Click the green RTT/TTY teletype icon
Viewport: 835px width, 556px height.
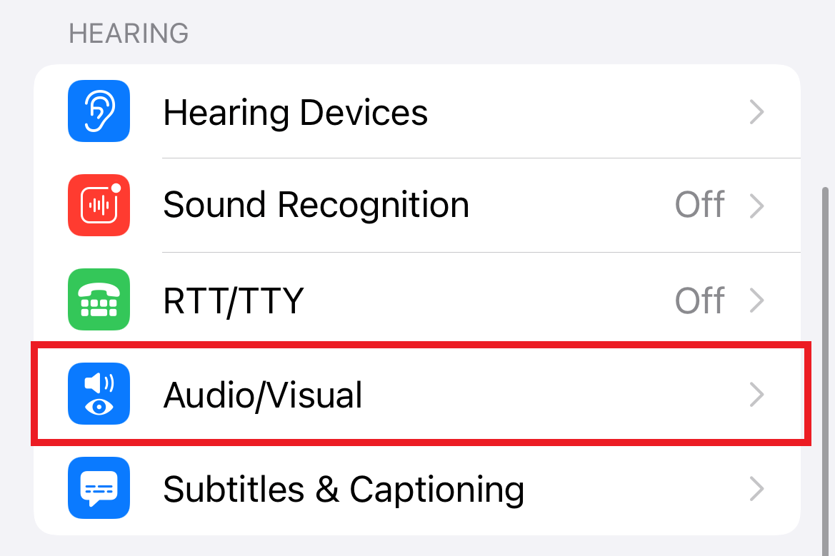(99, 300)
